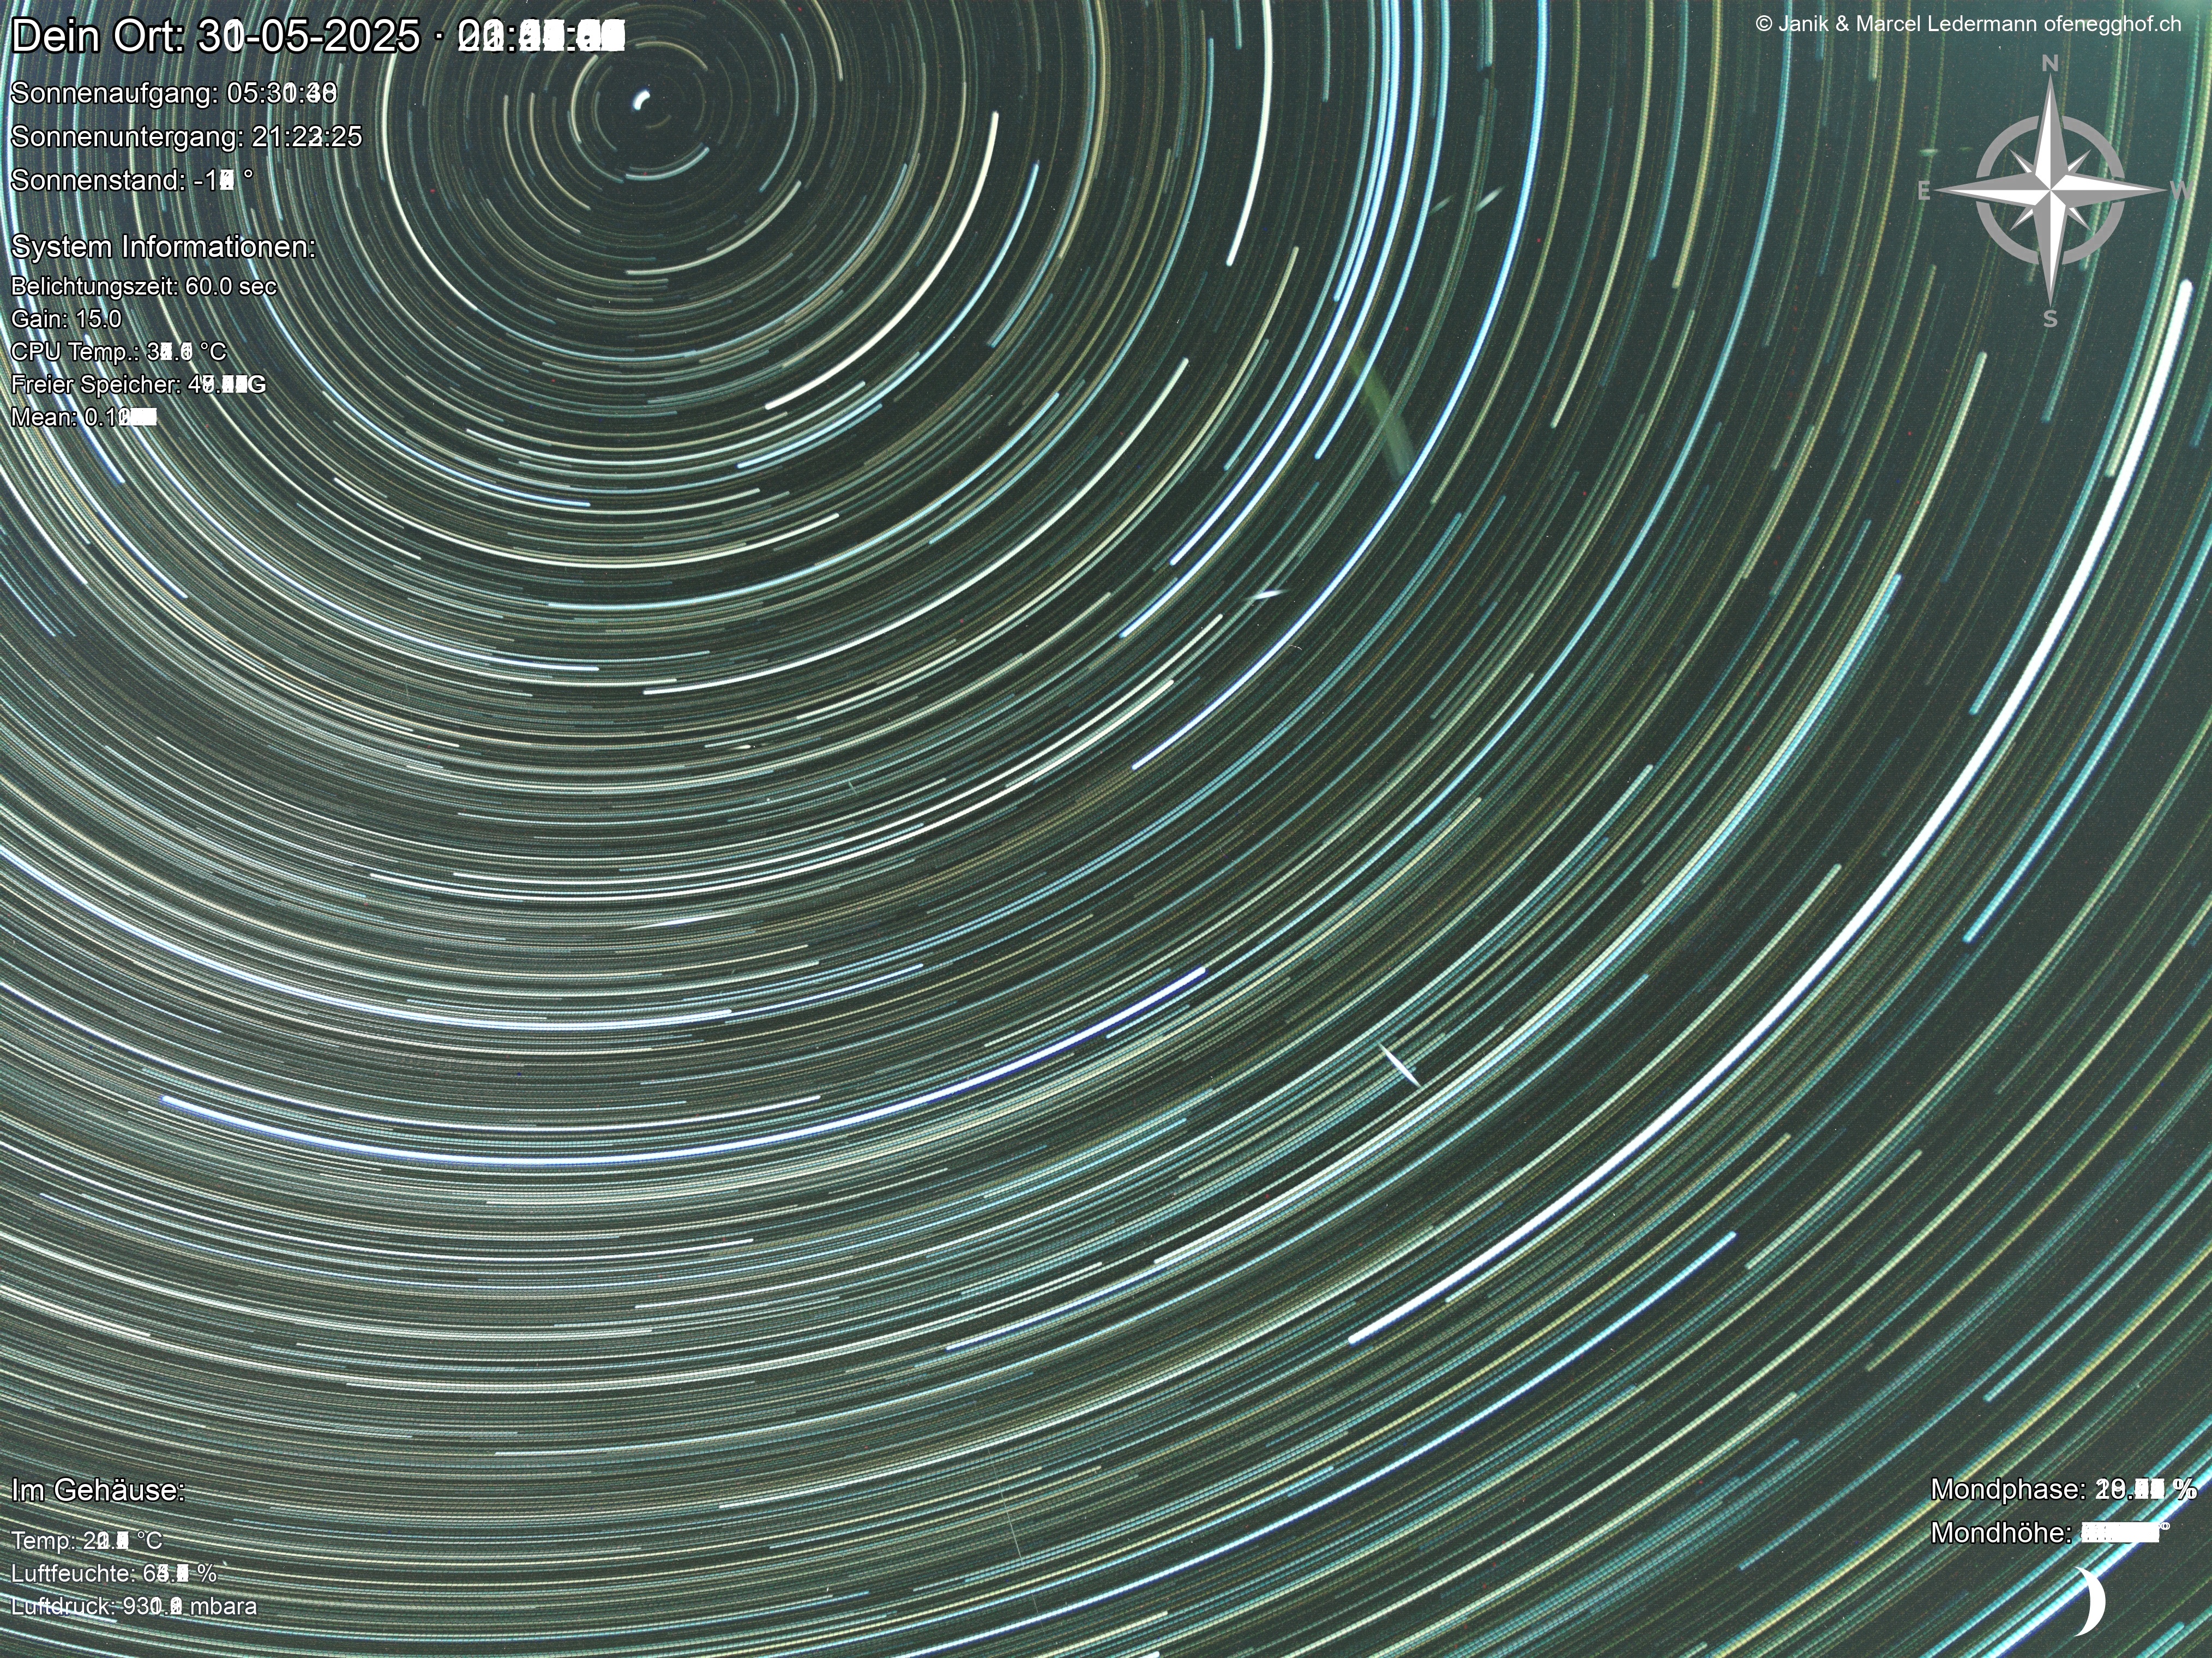Screen dimensions: 2212x1658
Task: Click the enclosure 'Temp:' reading
Action: point(86,1540)
